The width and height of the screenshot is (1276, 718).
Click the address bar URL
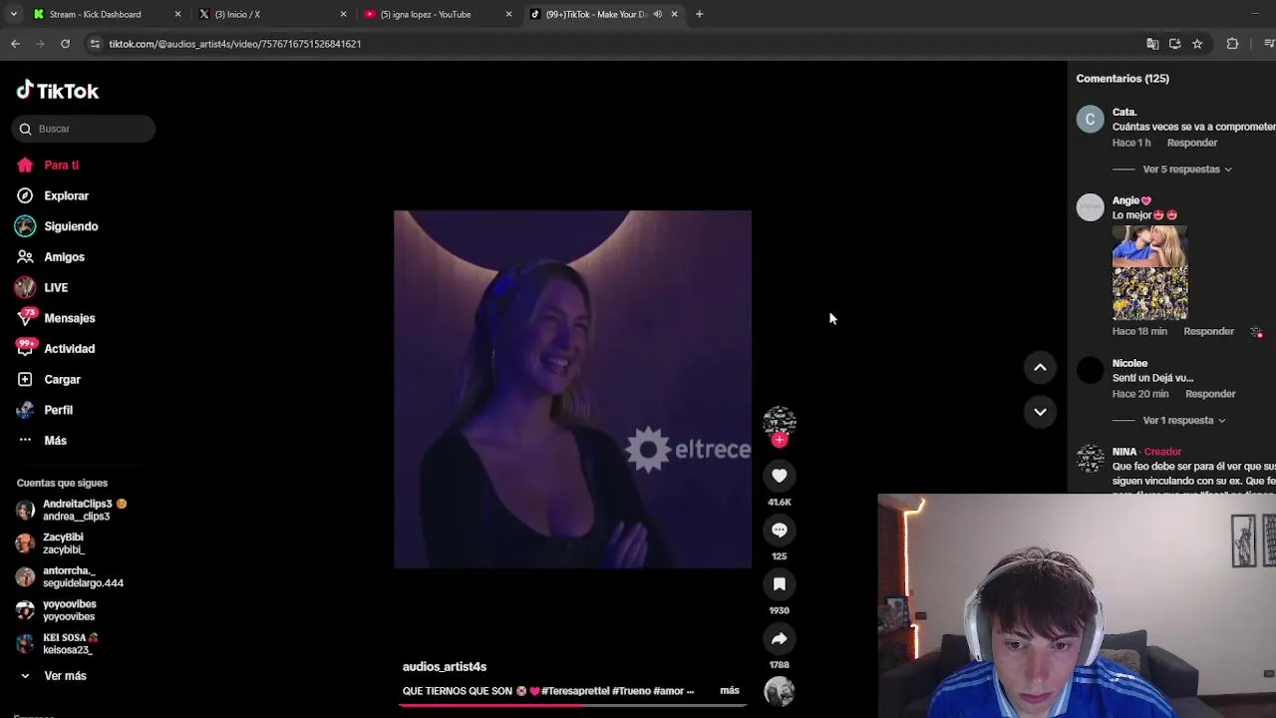(x=235, y=44)
